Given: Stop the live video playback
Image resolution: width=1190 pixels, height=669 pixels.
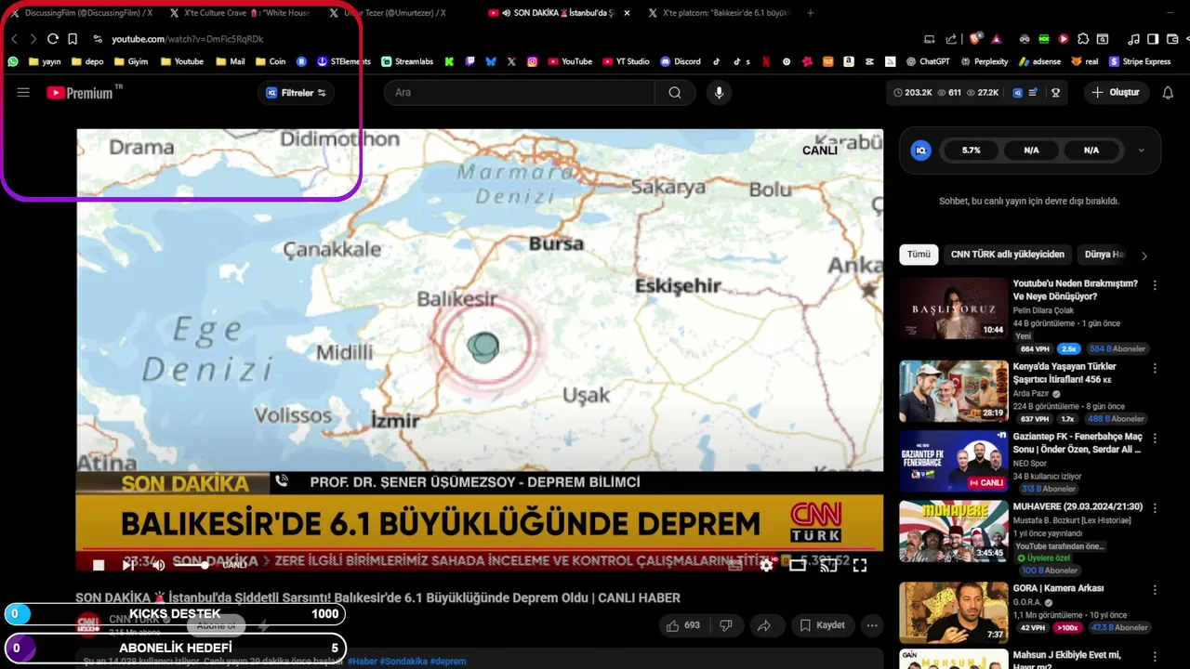Looking at the screenshot, I should click(99, 565).
